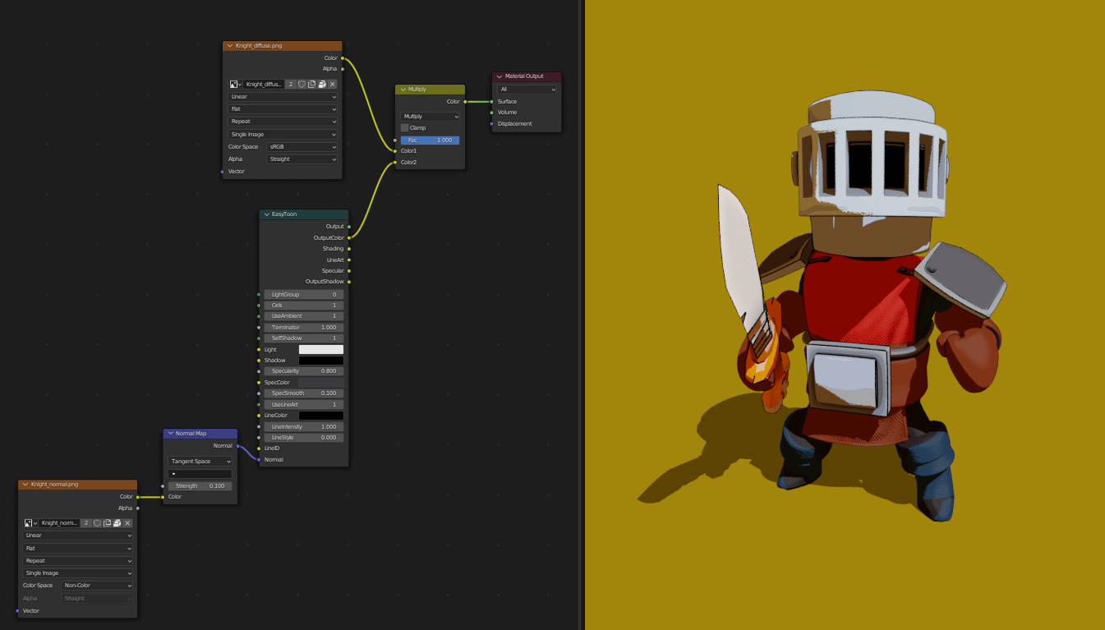Click the Specular output socket on EasyToon

(349, 270)
